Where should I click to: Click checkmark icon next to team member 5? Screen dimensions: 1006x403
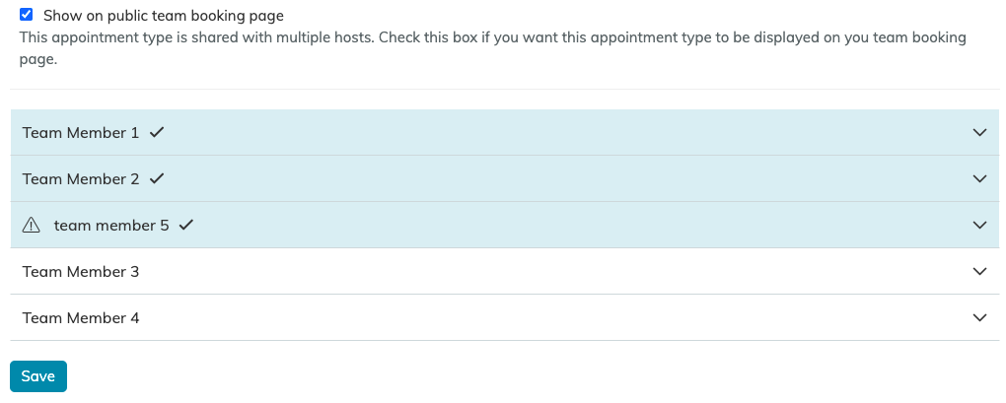tap(186, 225)
